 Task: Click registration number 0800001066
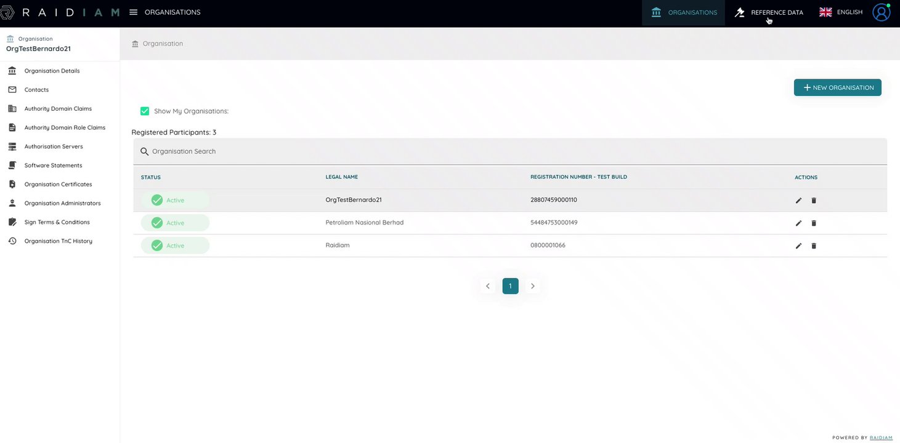tap(548, 245)
